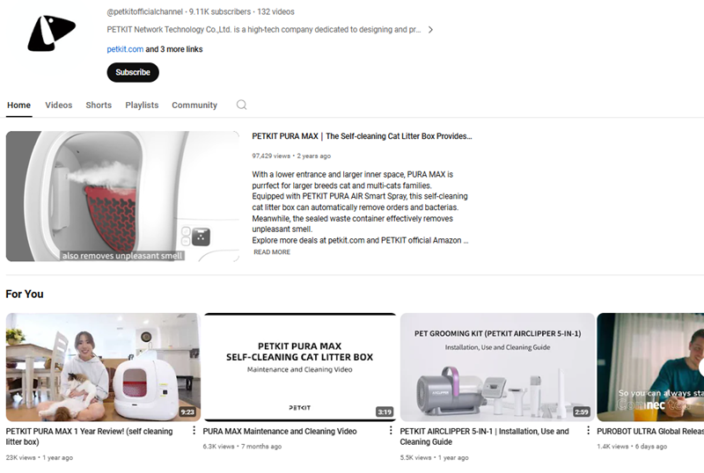The height and width of the screenshot is (473, 704).
Task: Expand featured video description via READ MORE
Action: click(272, 252)
